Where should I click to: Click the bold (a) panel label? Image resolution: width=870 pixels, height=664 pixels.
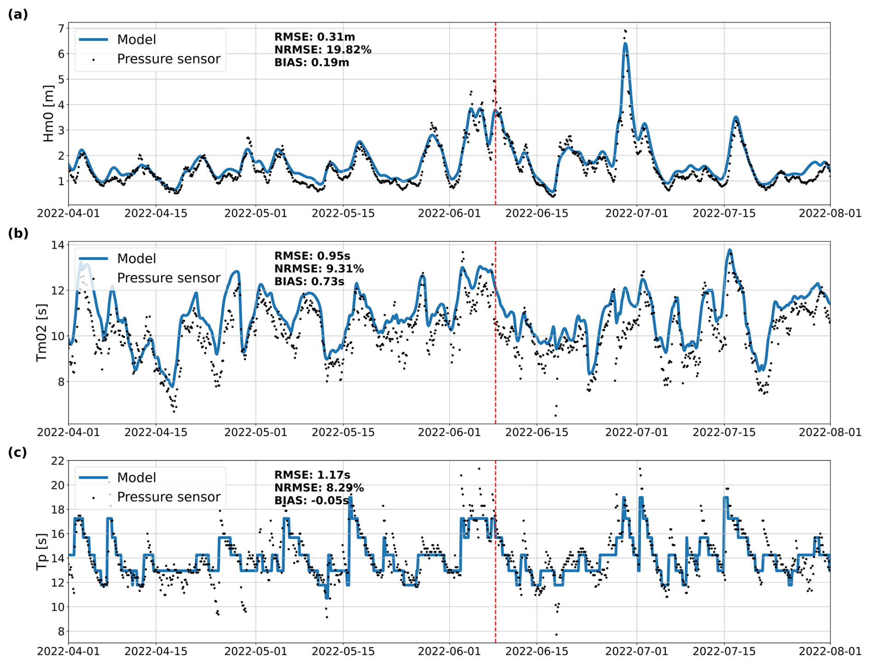tap(18, 14)
